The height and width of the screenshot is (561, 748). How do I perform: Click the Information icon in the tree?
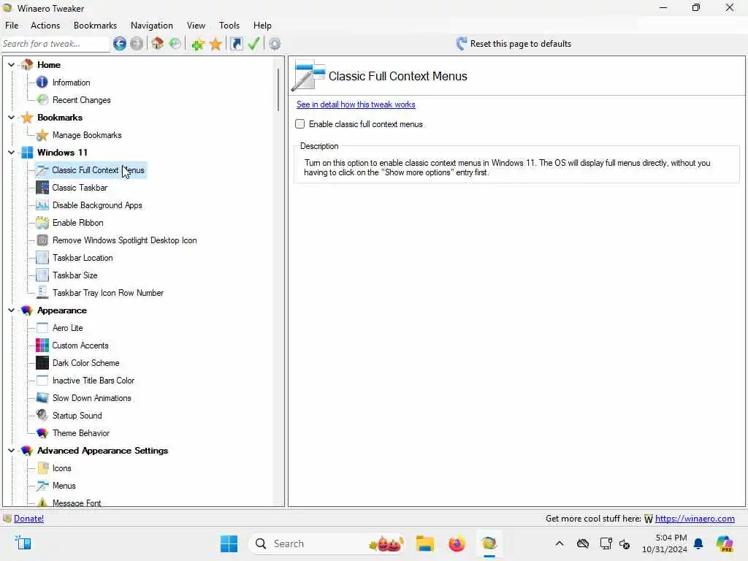click(x=42, y=82)
